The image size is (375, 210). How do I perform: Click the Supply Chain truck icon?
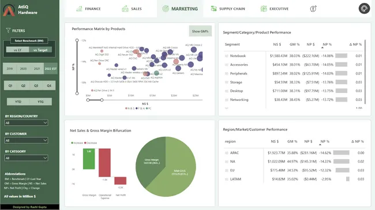[213, 9]
